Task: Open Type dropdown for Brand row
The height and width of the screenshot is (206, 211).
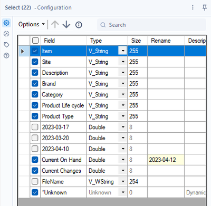Action: (x=123, y=84)
